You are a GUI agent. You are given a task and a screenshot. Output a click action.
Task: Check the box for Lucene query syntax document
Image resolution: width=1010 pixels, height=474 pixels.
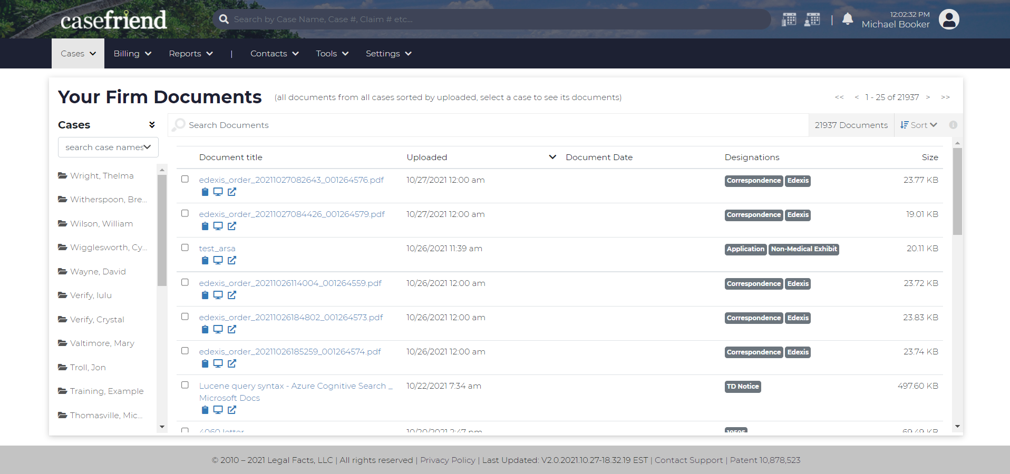(x=185, y=385)
